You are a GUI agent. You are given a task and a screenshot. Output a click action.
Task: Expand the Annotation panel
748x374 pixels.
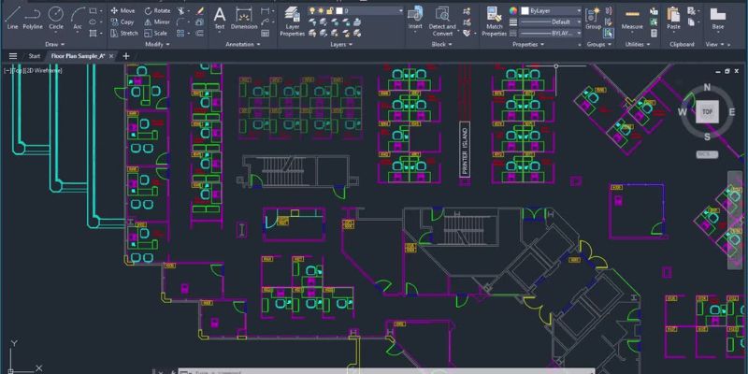243,44
